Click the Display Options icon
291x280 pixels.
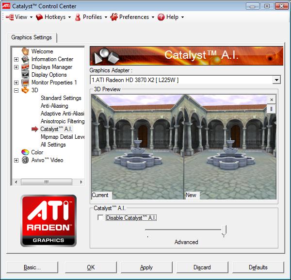pyautogui.click(x=25, y=75)
